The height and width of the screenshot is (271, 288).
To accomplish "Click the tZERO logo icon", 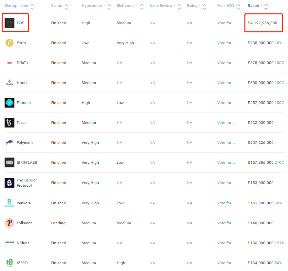I will coord(10,263).
